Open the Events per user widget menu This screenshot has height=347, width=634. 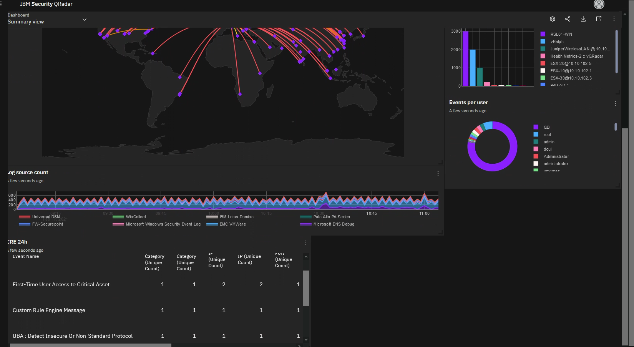tap(615, 103)
